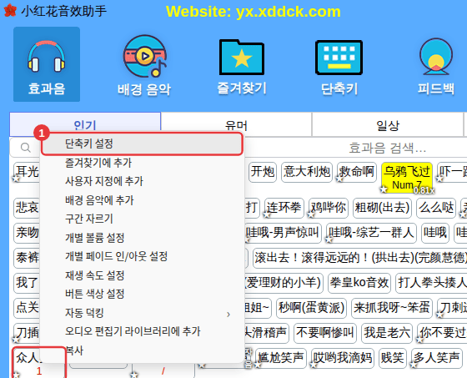Play the 么么哒 sound effect

click(436, 208)
